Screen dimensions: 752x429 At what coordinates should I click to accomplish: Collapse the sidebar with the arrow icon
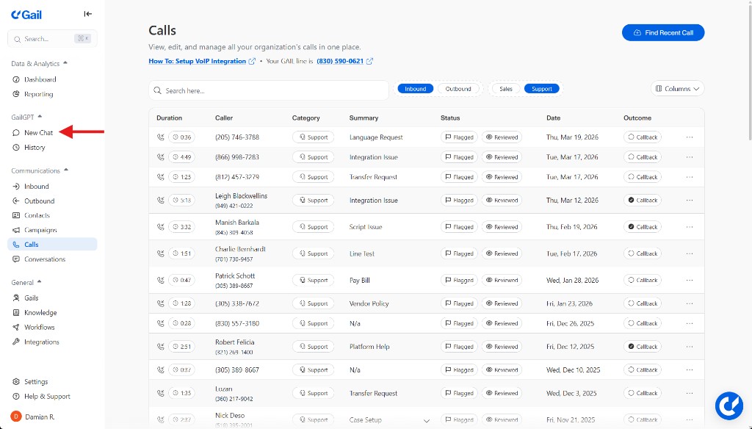pos(88,14)
